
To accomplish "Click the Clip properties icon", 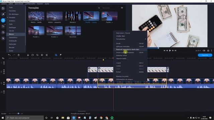I will point(47,55).
